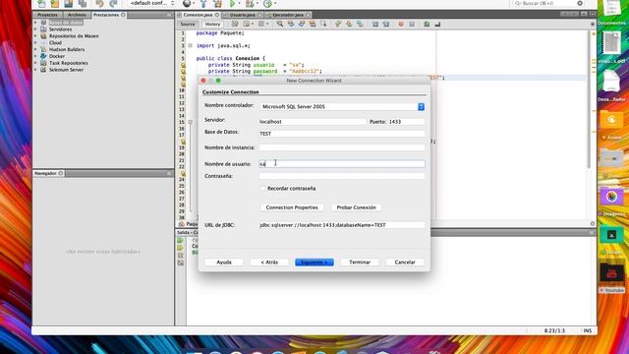Click the Connection Properties button
This screenshot has height=354, width=629.
pos(292,207)
